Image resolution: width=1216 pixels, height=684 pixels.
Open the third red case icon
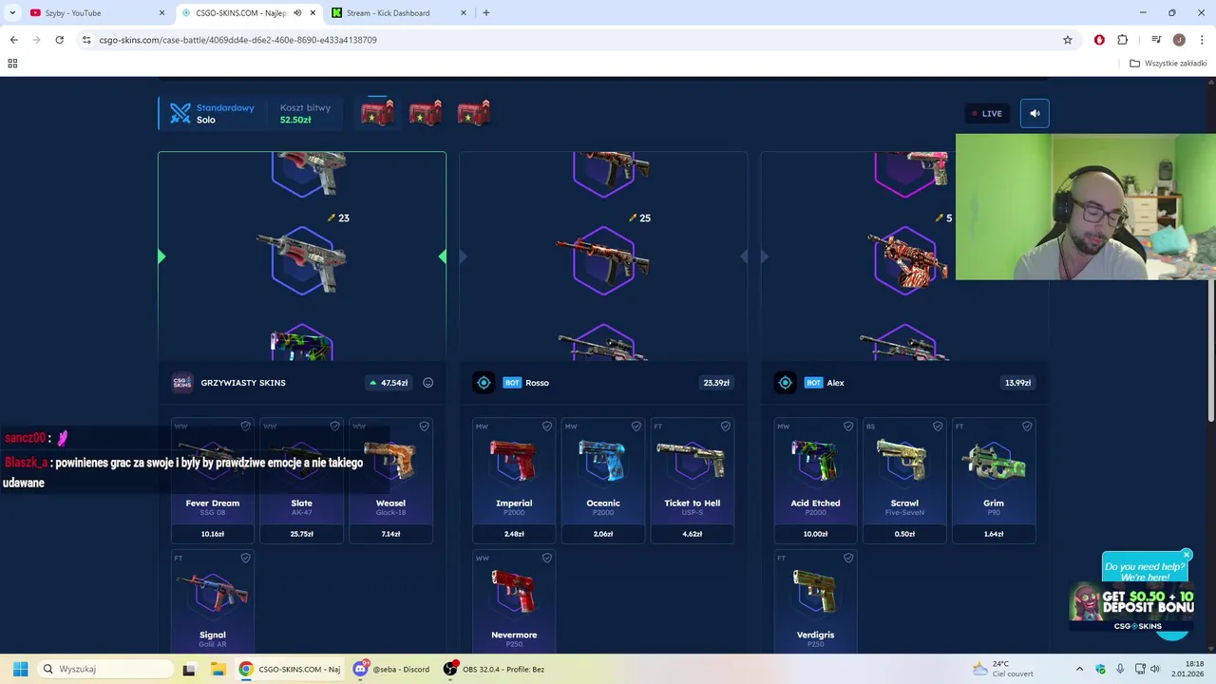point(473,113)
